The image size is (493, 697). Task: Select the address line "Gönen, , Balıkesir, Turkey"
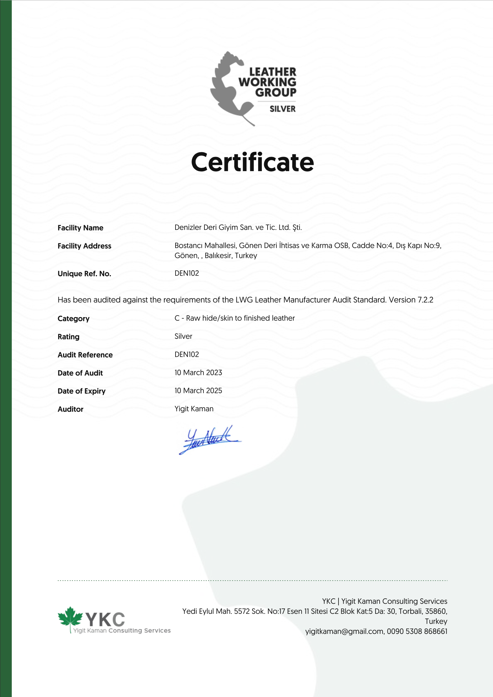216,256
